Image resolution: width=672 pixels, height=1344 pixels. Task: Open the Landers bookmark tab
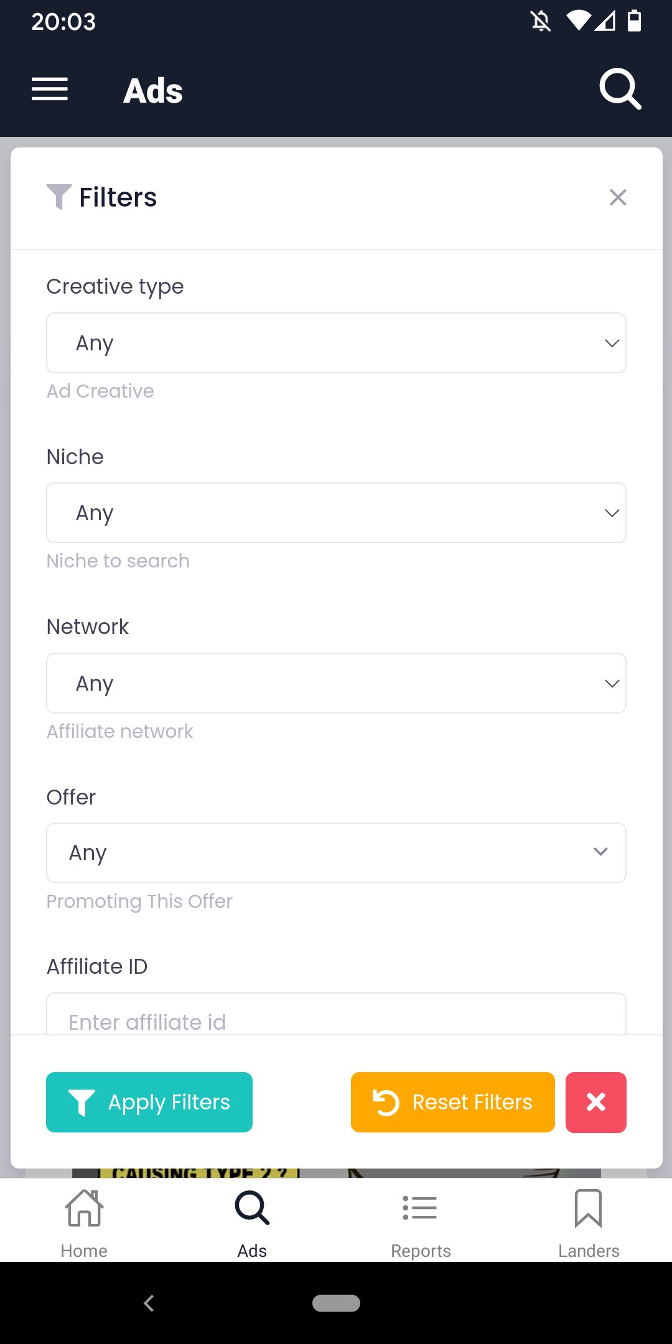click(x=589, y=1223)
